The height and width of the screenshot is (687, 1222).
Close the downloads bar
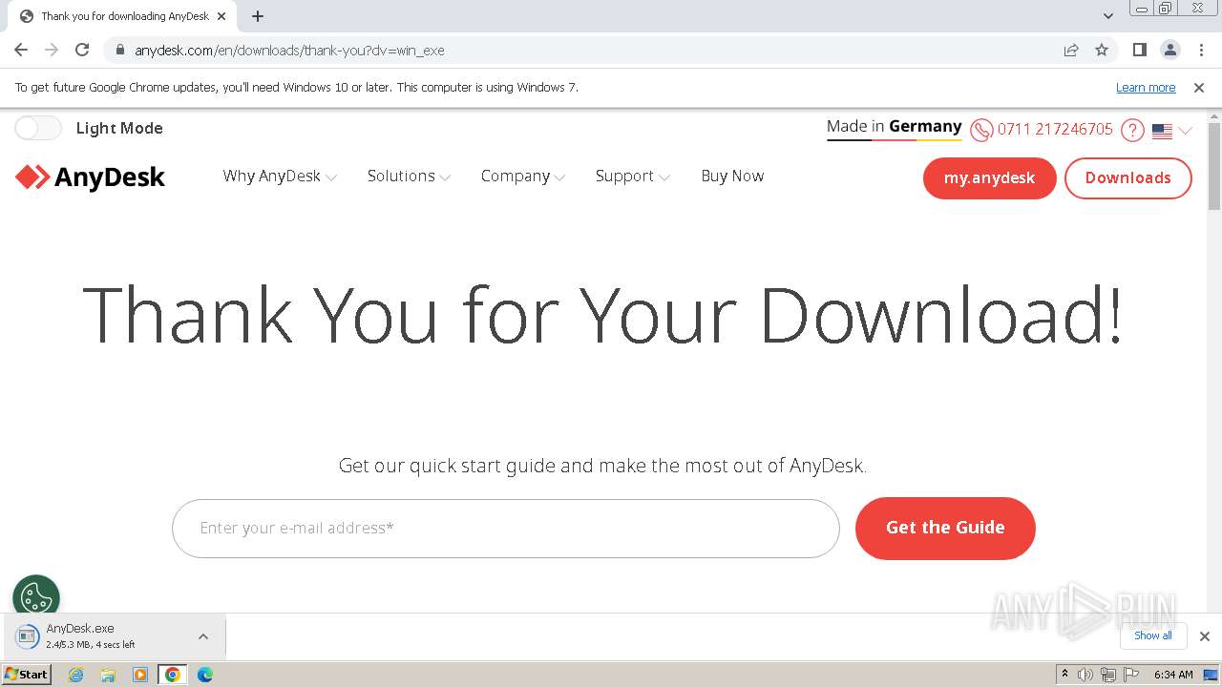click(x=1204, y=636)
